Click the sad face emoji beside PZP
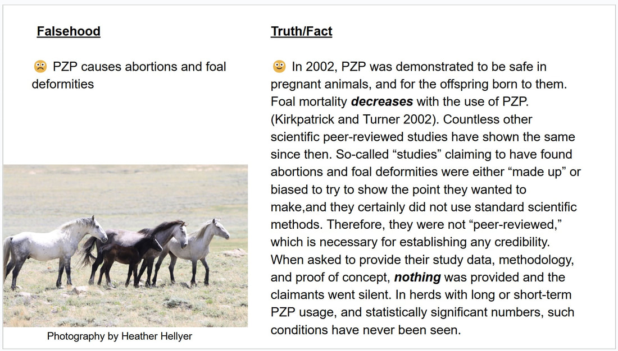The height and width of the screenshot is (351, 618). 40,67
